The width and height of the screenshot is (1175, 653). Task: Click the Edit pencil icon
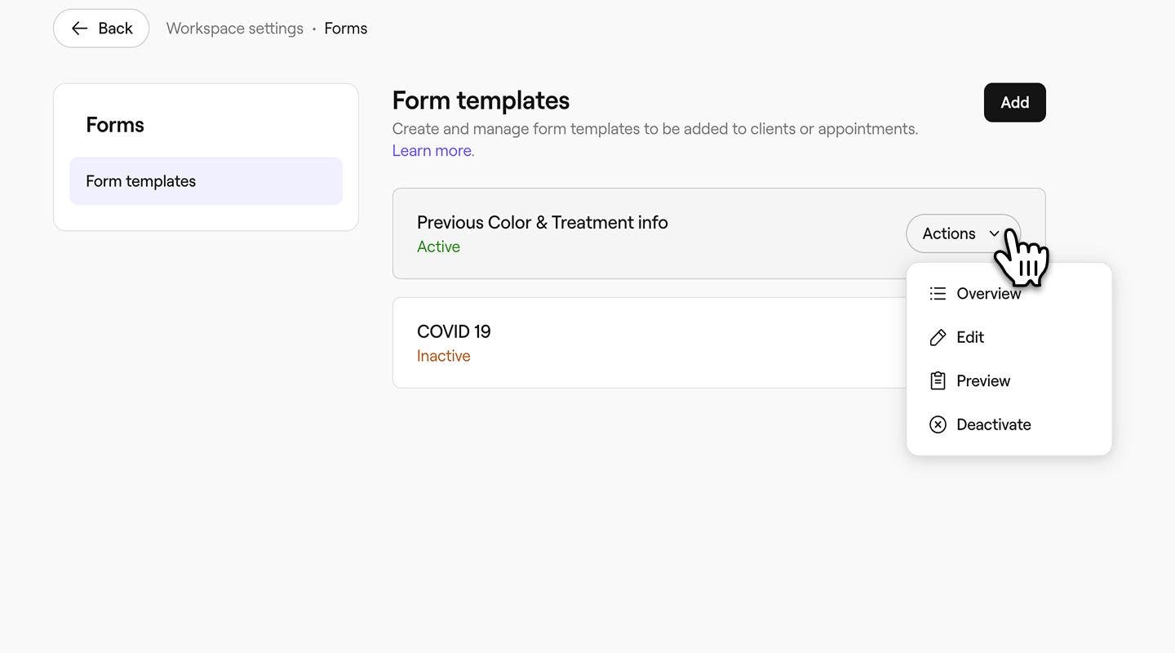(938, 337)
